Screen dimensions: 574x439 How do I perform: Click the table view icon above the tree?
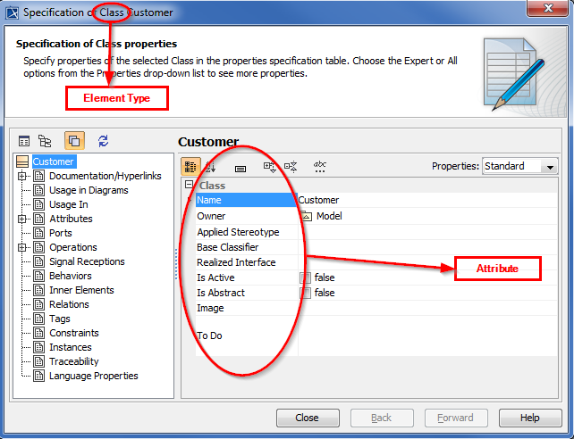click(24, 141)
